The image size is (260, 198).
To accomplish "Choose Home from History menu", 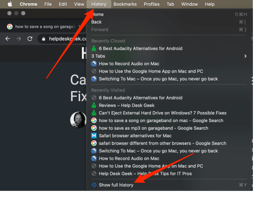I will pos(97,14).
